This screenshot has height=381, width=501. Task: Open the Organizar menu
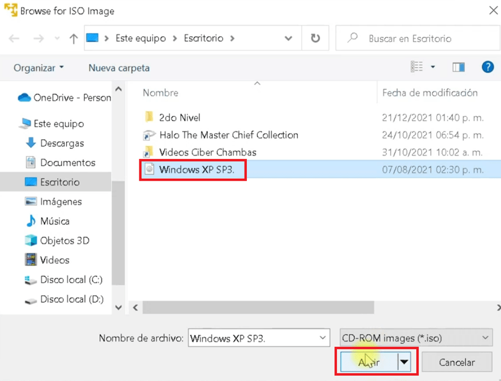[38, 68]
